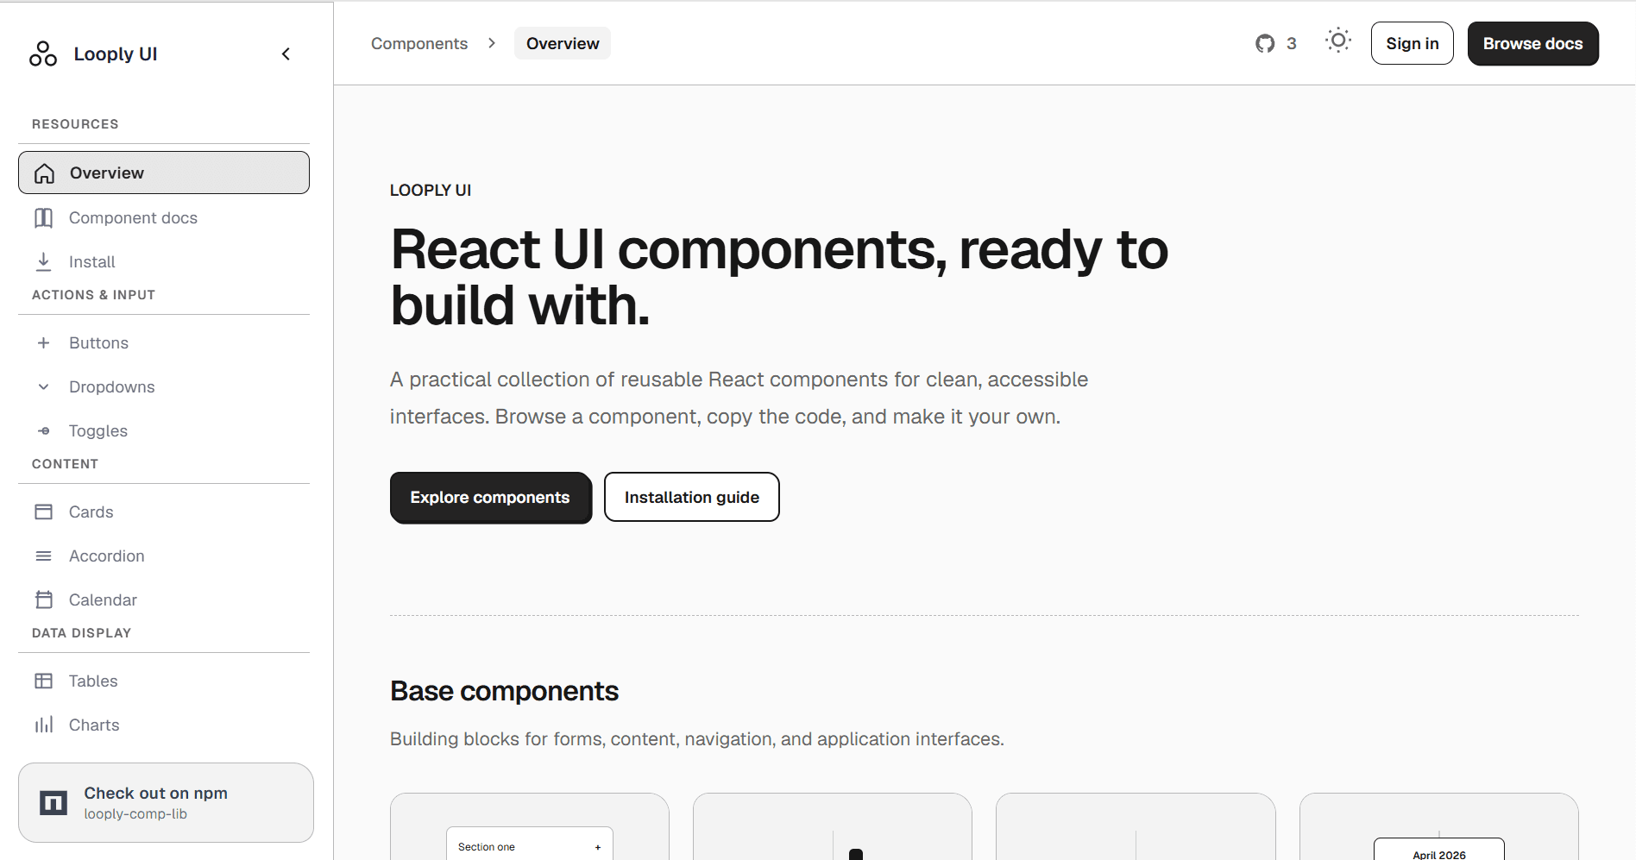Click the Browse docs button
This screenshot has width=1636, height=860.
pyautogui.click(x=1533, y=43)
